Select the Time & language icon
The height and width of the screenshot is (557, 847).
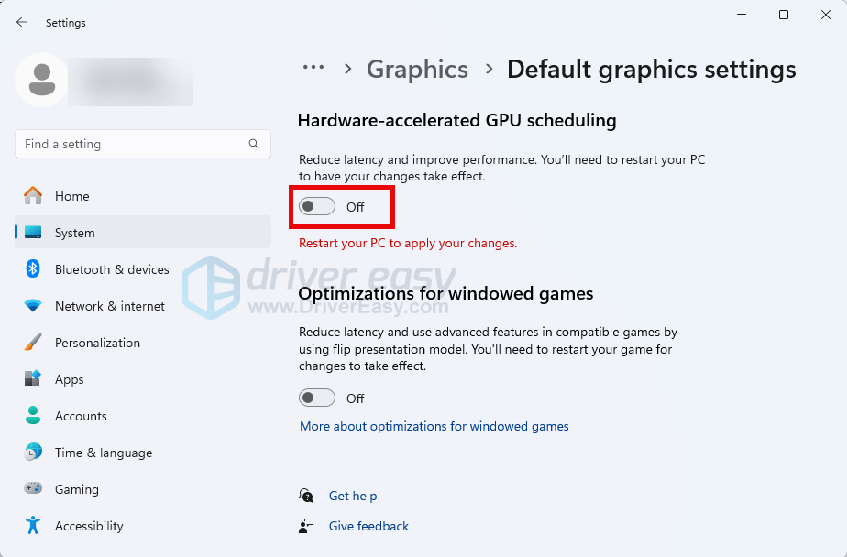33,453
